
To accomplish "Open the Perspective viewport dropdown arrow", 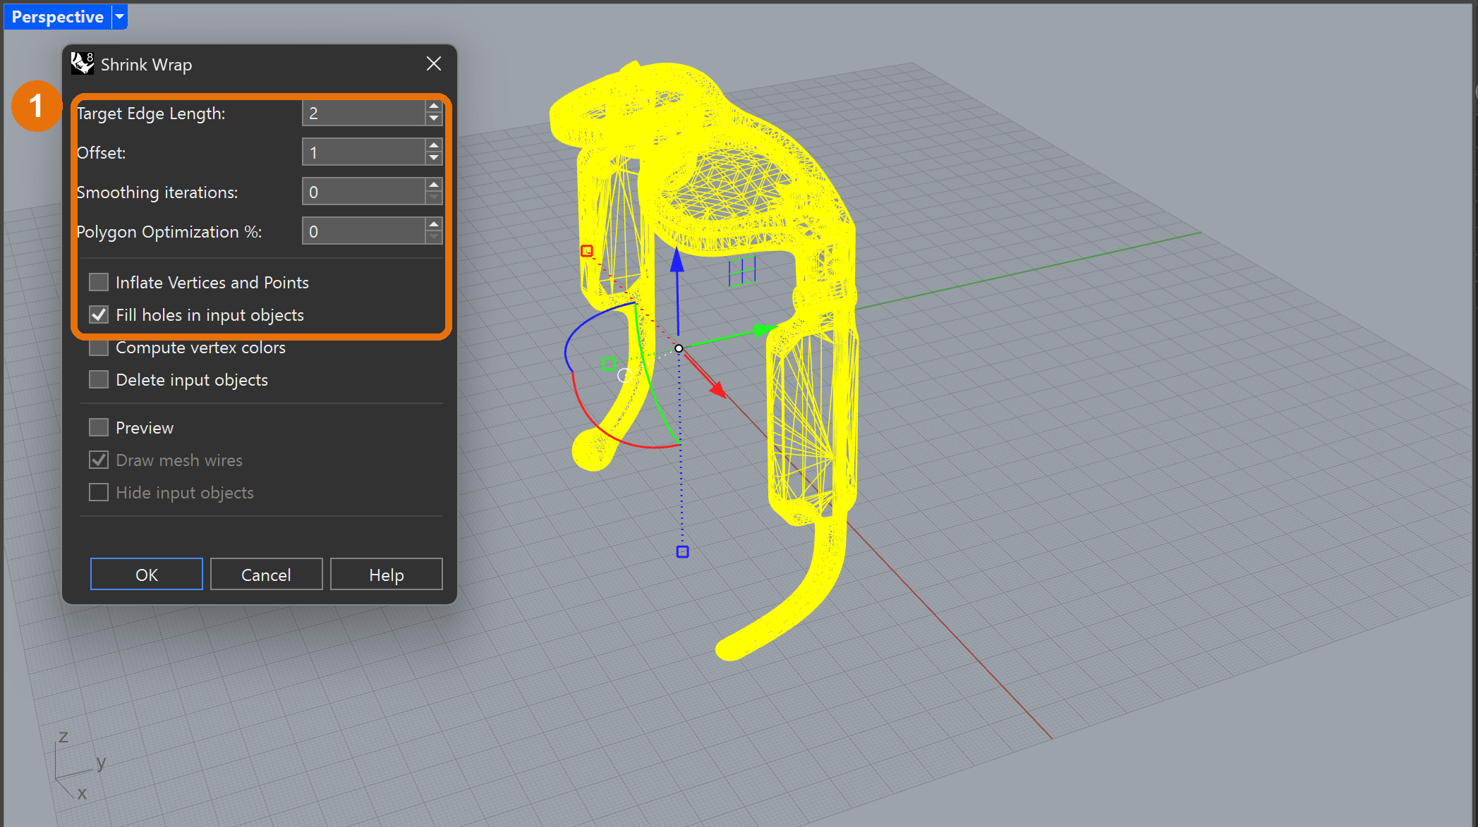I will [120, 16].
